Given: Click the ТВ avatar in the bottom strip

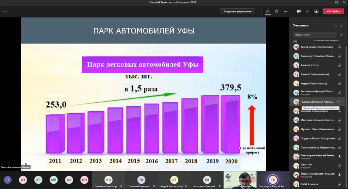Looking at the screenshot, I should pyautogui.click(x=273, y=179).
